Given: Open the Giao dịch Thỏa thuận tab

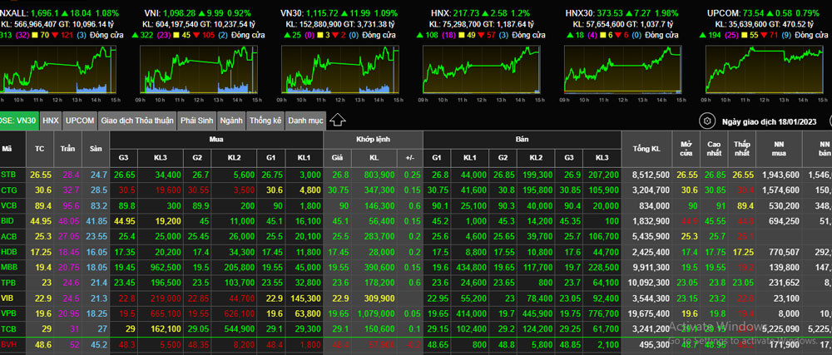Looking at the screenshot, I should point(137,121).
